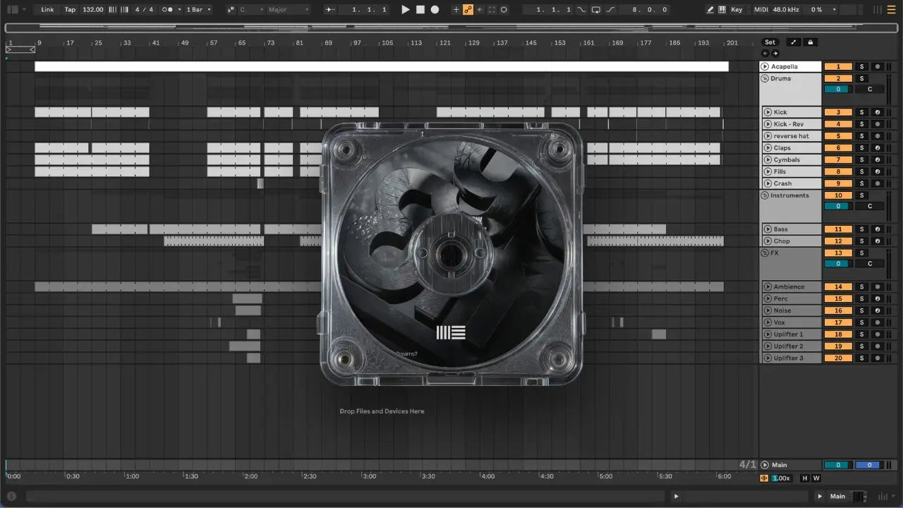This screenshot has width=903, height=508.
Task: Open the quantization 1 Bar dropdown
Action: pyautogui.click(x=198, y=10)
